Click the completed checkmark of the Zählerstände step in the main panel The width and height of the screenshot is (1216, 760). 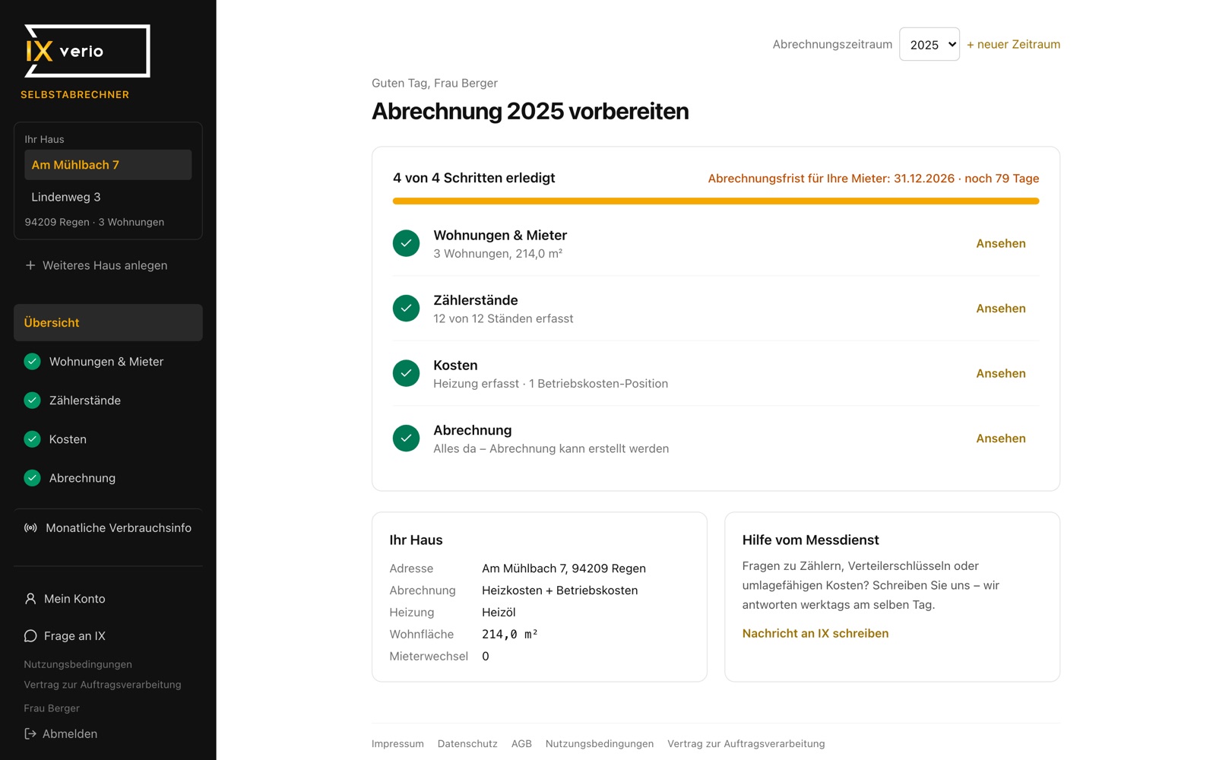406,309
